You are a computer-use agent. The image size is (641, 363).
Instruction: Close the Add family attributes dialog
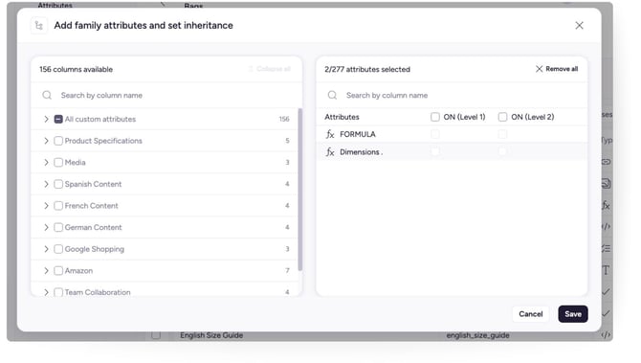(579, 25)
